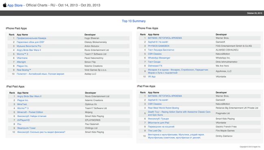
Task: Open the Pou app link
Action: pyautogui.click(x=19, y=124)
